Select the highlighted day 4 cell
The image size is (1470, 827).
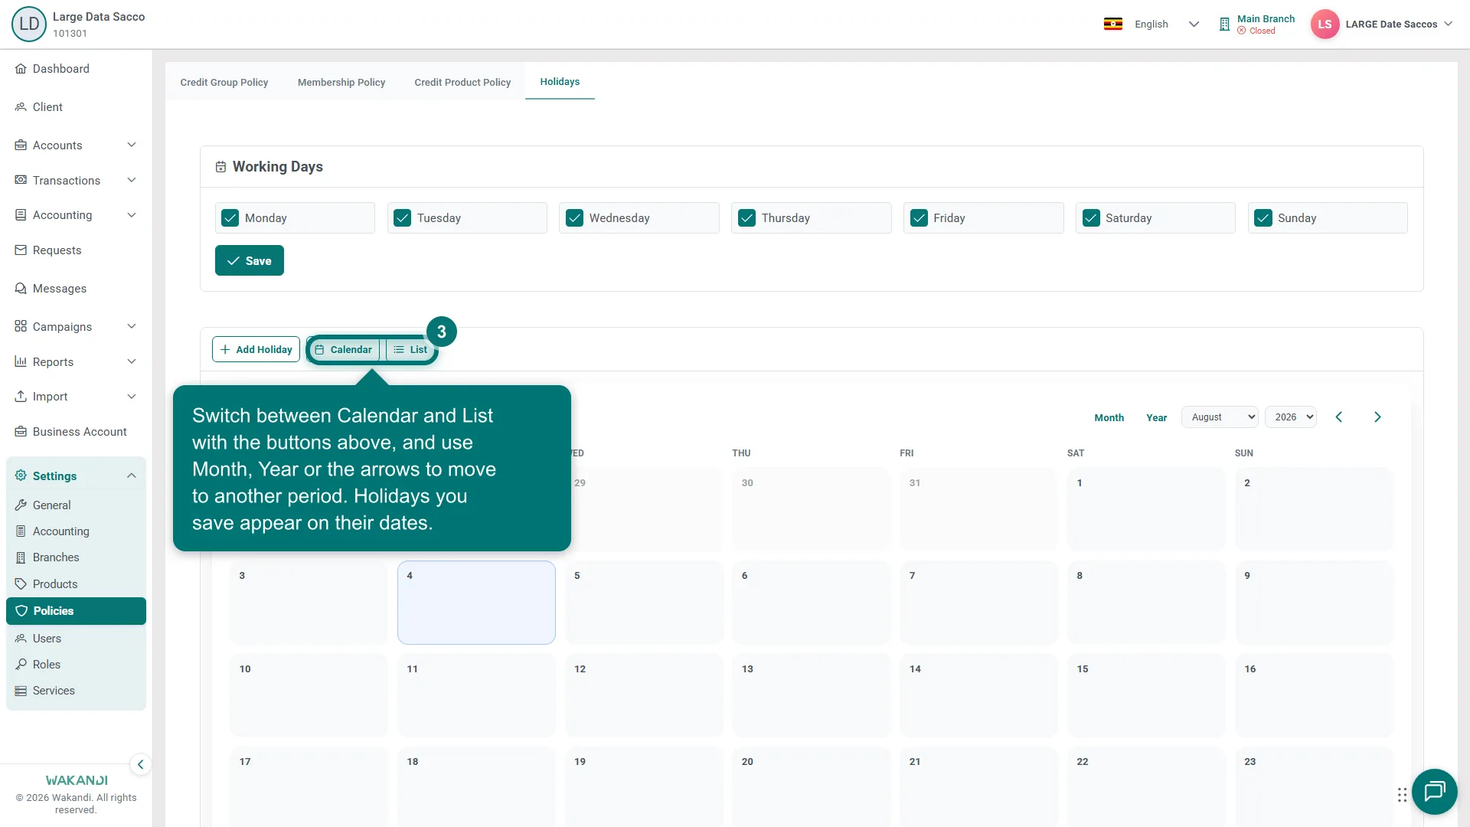pos(476,603)
